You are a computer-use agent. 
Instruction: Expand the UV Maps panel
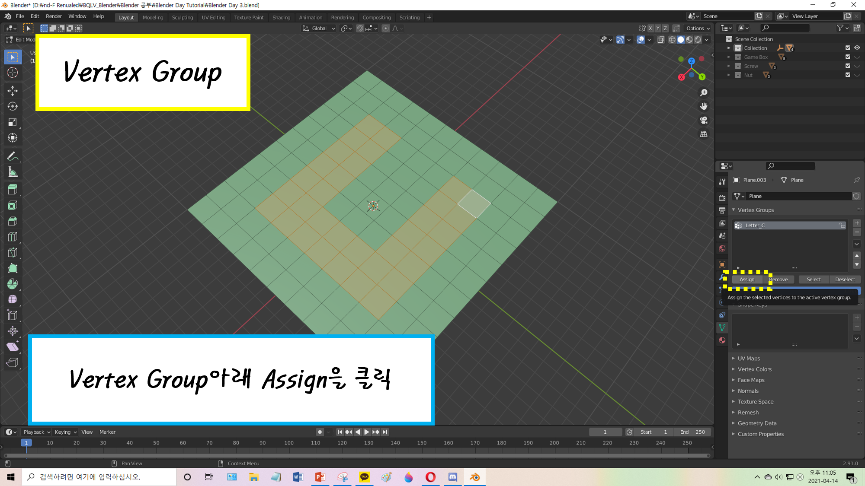click(749, 359)
